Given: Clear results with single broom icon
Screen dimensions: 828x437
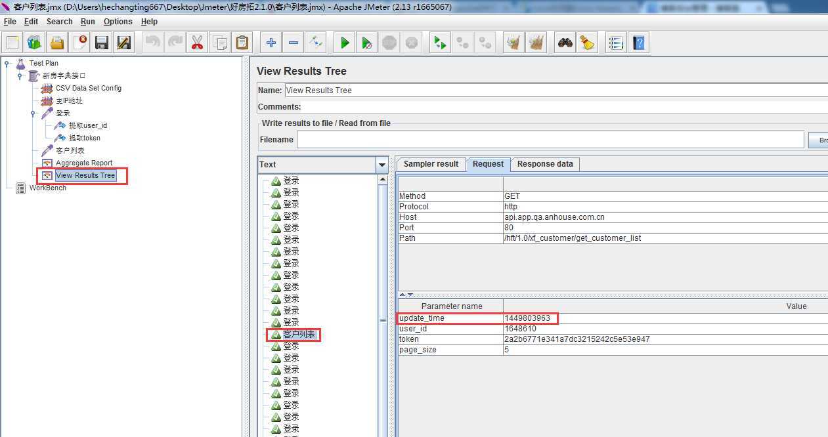Looking at the screenshot, I should coord(514,43).
